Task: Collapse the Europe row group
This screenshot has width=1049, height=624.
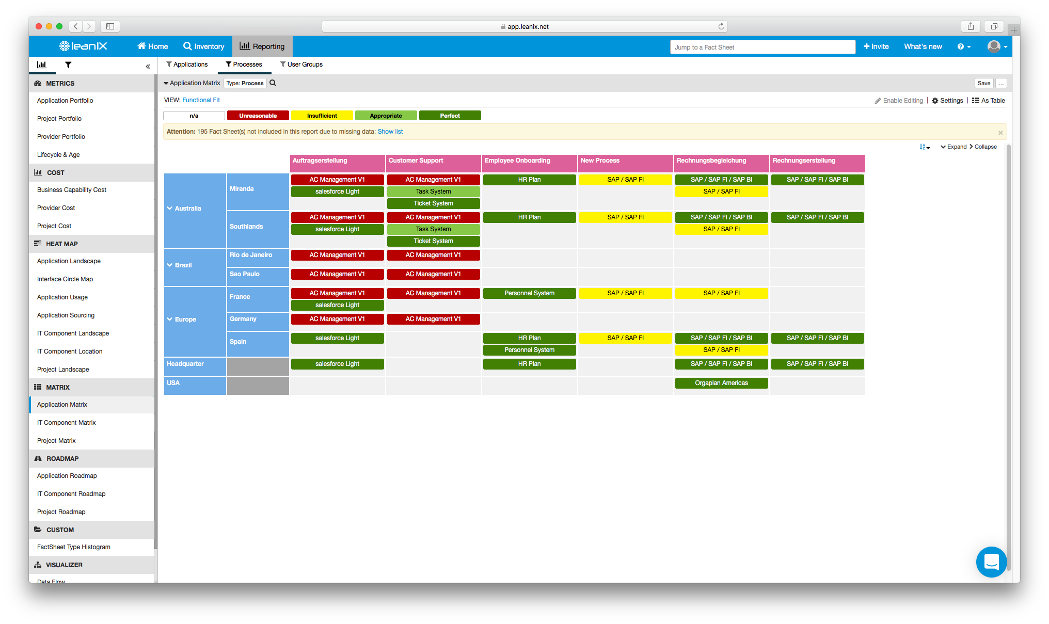Action: [170, 319]
